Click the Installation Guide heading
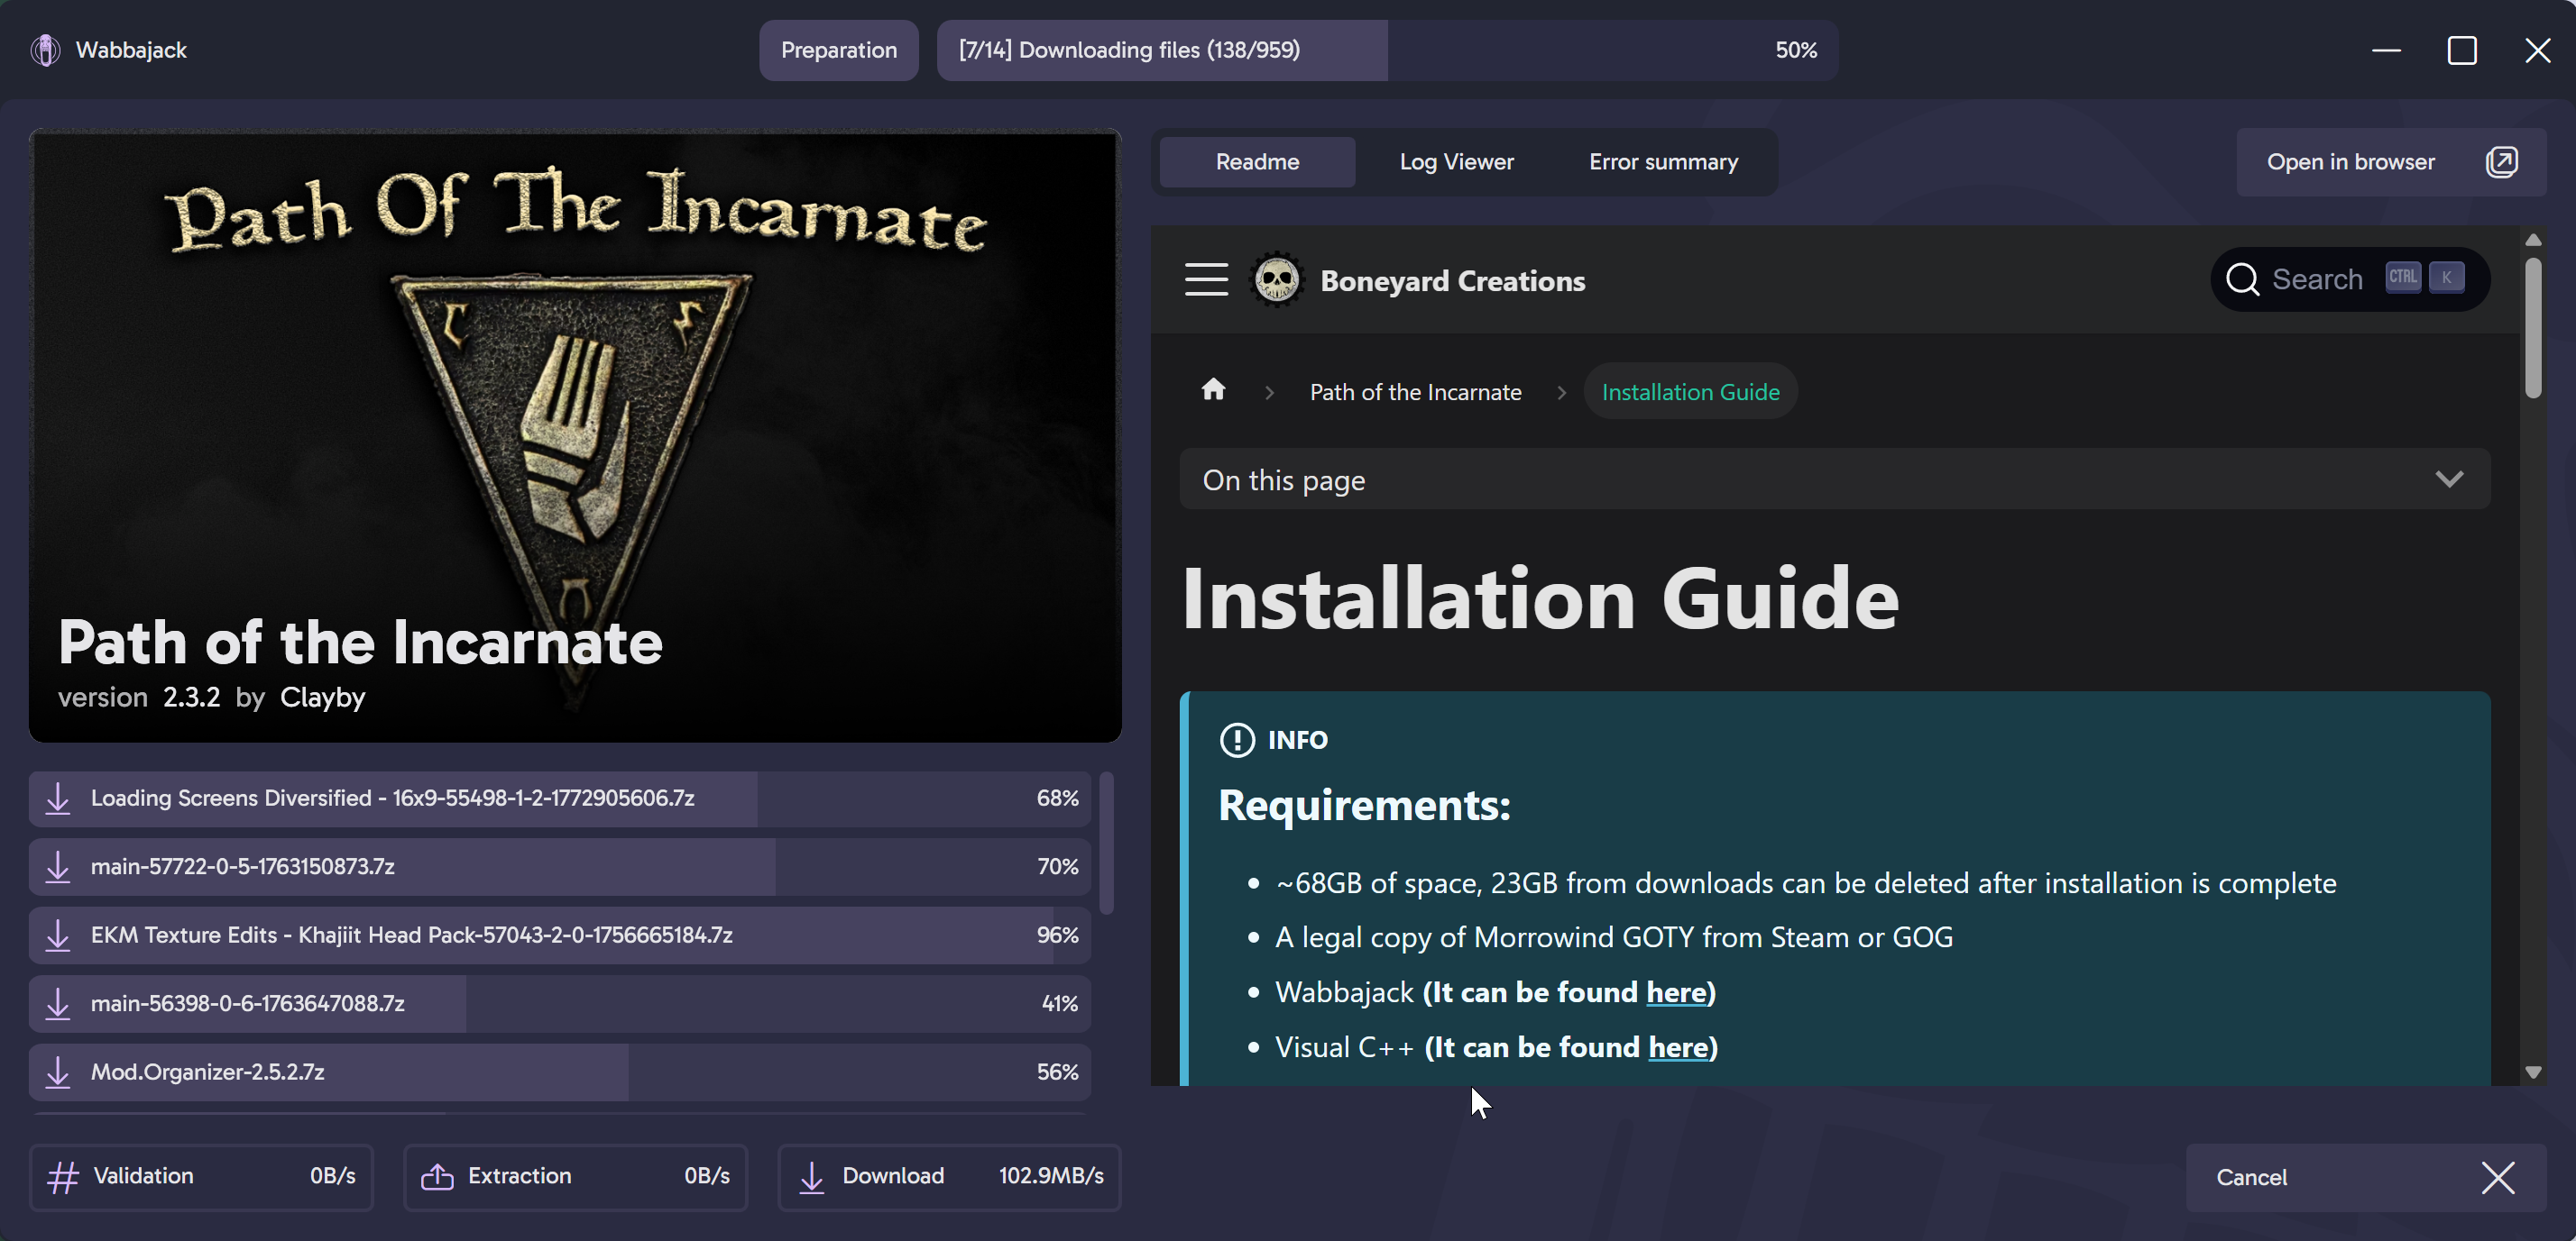This screenshot has width=2576, height=1241. pyautogui.click(x=1540, y=598)
